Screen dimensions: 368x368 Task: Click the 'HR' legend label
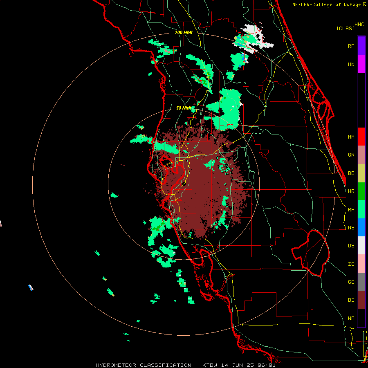(351, 191)
